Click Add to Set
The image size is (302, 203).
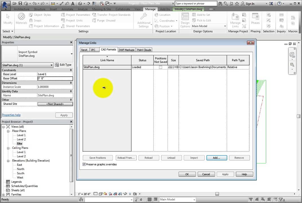201,15
